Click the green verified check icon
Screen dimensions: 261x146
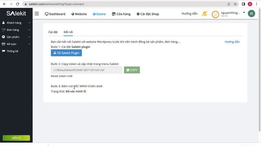(85, 91)
